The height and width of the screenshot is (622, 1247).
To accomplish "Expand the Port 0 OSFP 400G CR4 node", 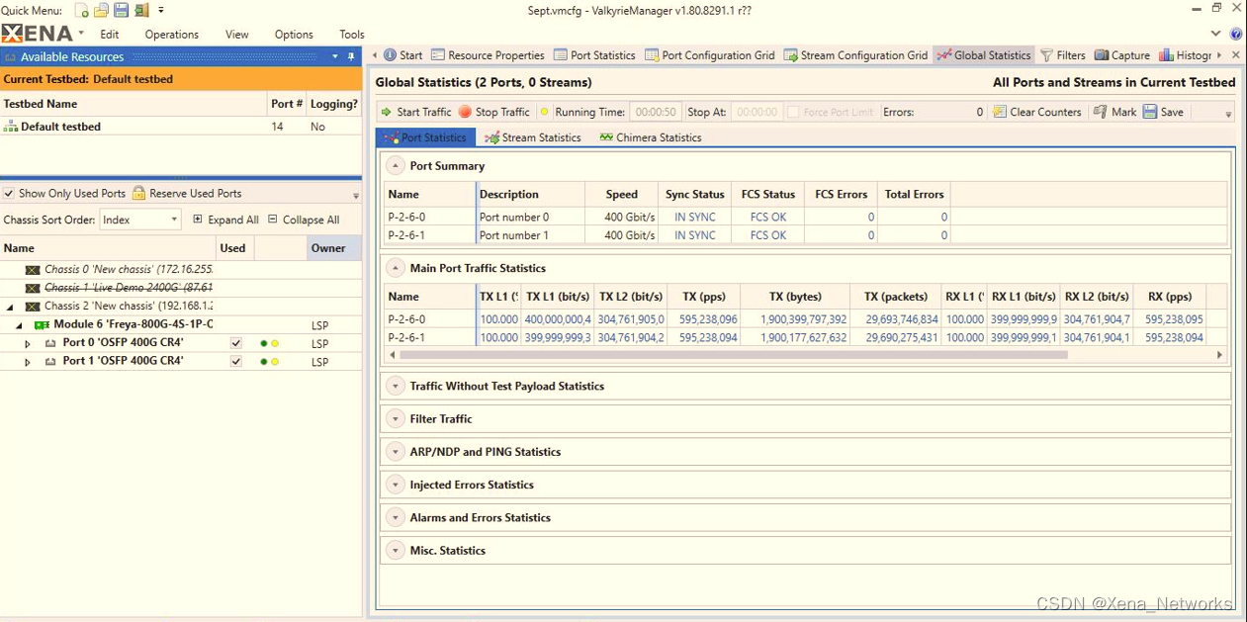I will click(28, 343).
